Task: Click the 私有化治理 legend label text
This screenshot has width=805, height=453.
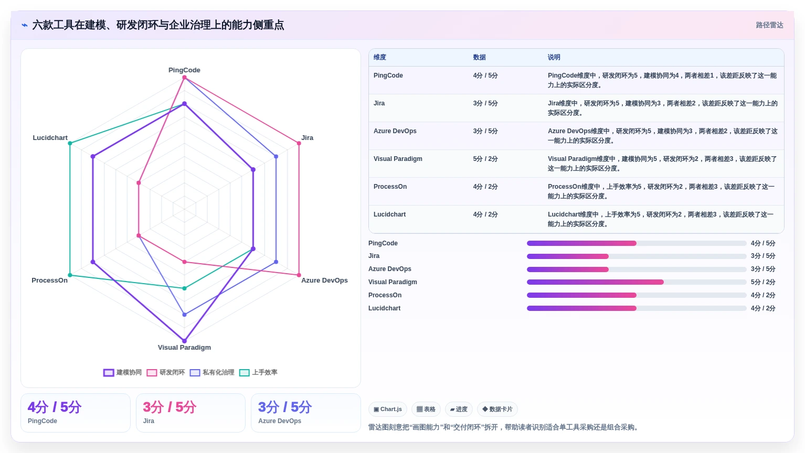Action: (218, 372)
